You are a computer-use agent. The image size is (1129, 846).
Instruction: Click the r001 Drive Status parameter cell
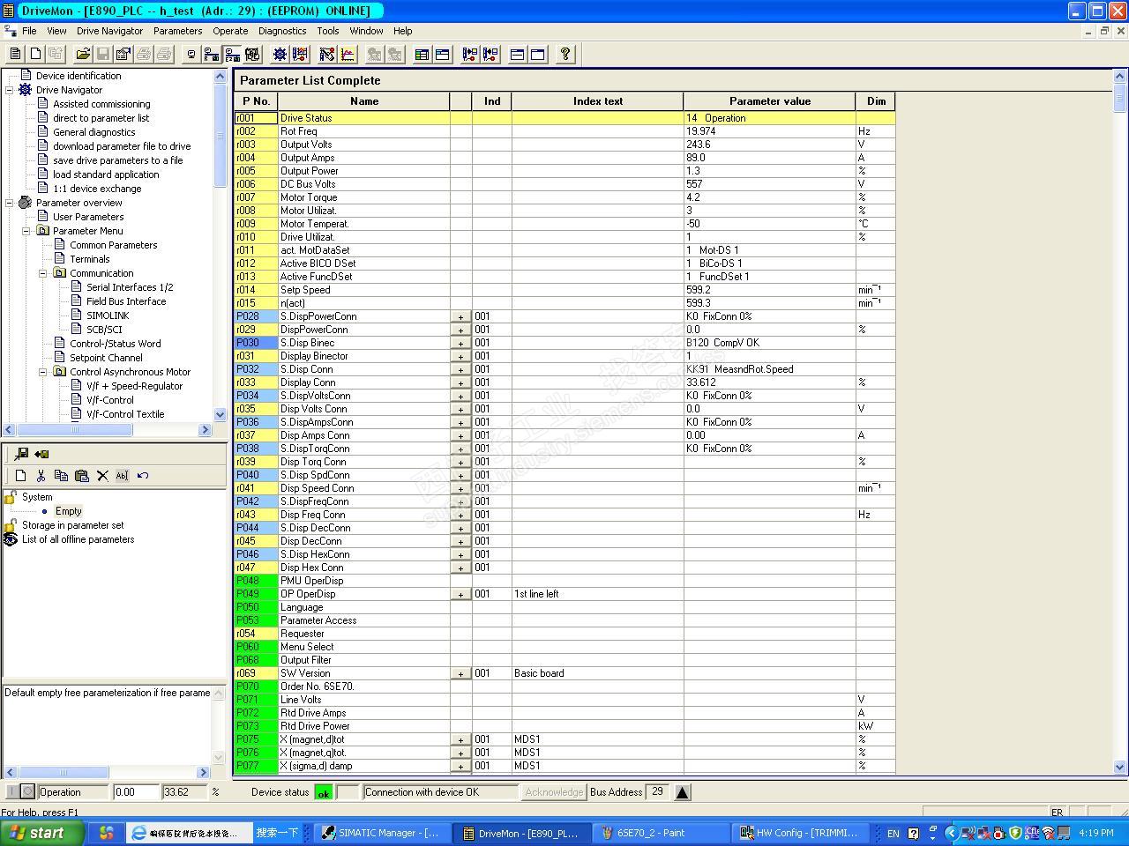[x=256, y=118]
